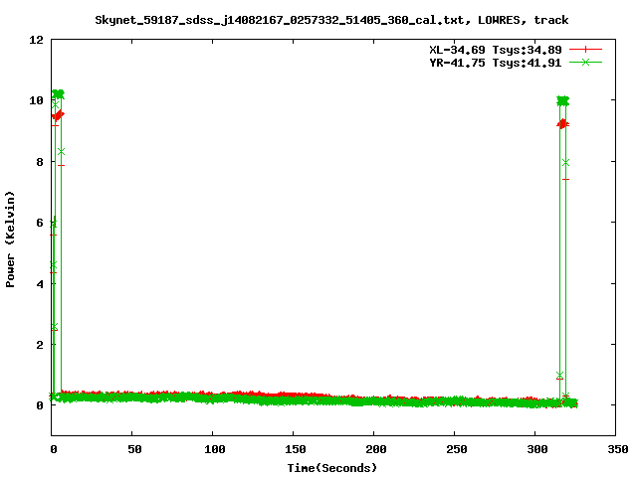Click the green calibration peak near 320 seconds

(x=562, y=100)
